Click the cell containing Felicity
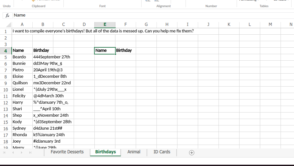This screenshot has height=166, width=294. coord(22,96)
